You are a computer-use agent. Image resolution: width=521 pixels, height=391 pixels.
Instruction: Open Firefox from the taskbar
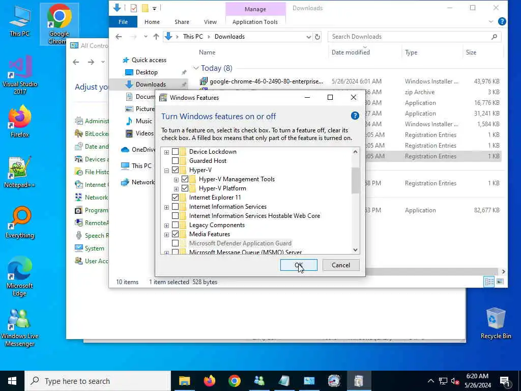(x=209, y=381)
